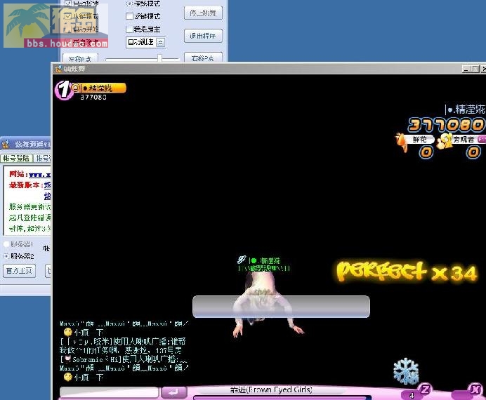Click the score 377080 at top right

[x=446, y=125]
